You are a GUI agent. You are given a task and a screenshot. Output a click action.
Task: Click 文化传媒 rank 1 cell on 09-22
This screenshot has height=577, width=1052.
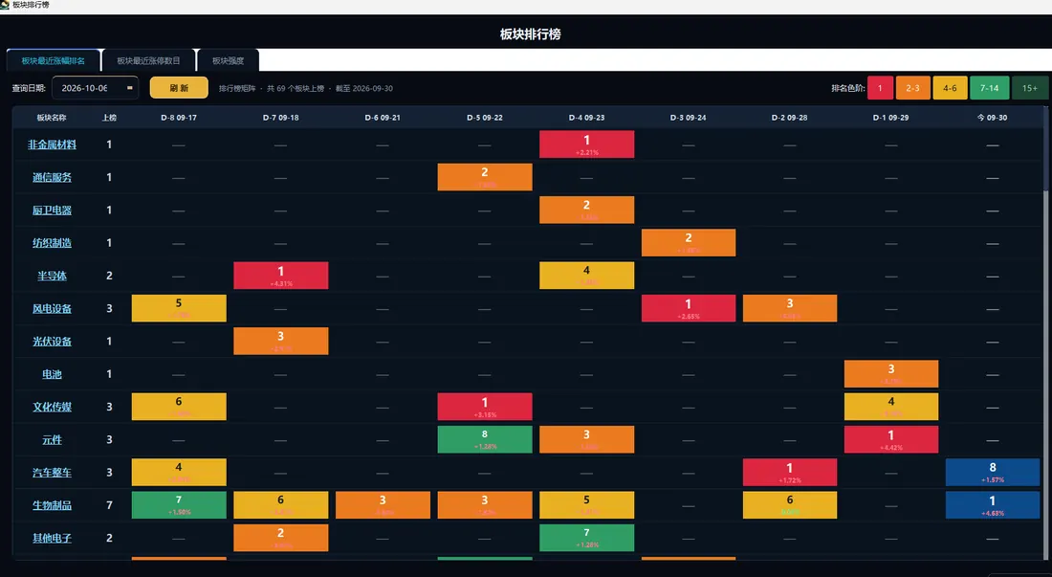click(x=485, y=407)
